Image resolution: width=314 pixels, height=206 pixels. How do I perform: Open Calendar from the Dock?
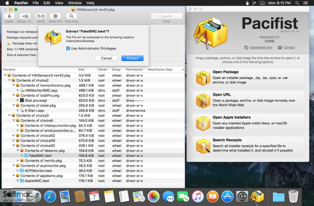(94, 196)
